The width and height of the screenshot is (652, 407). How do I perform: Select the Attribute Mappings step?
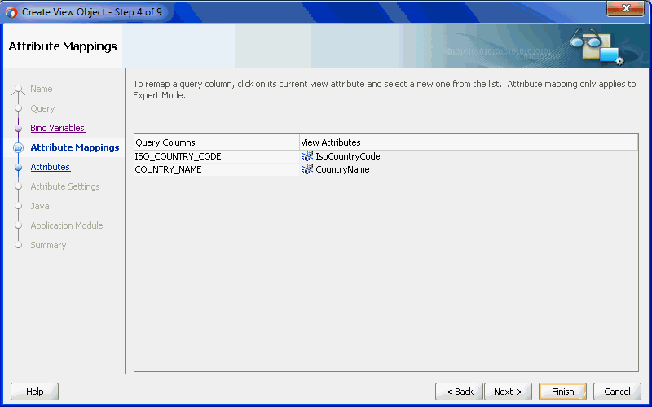[75, 147]
